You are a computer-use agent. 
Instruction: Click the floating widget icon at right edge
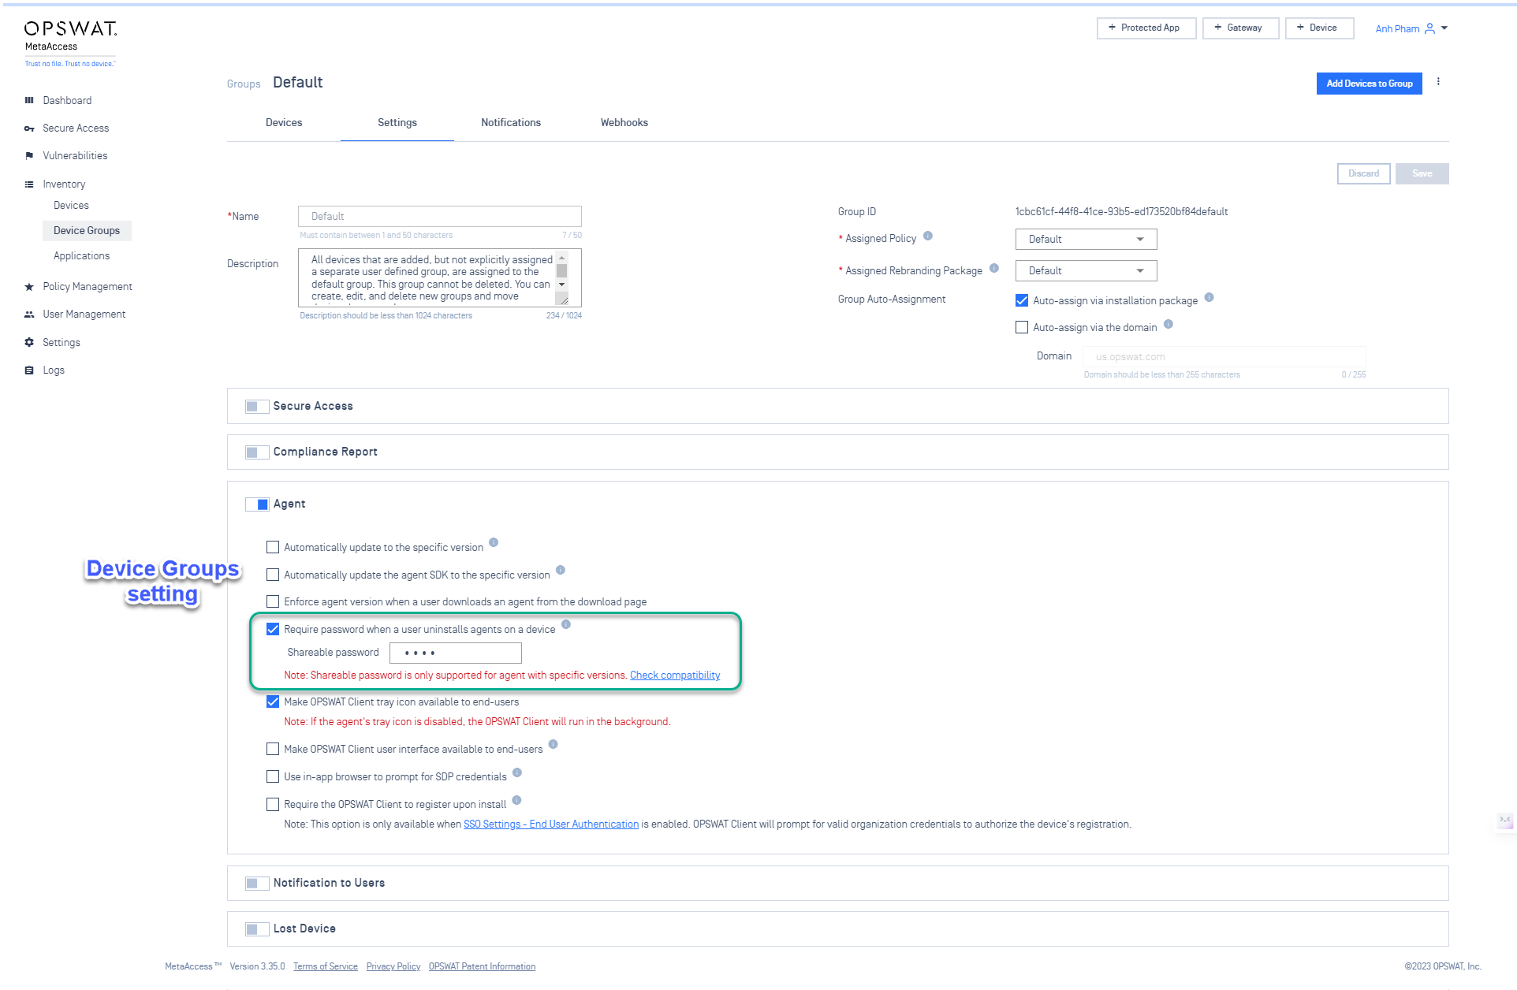pyautogui.click(x=1505, y=821)
